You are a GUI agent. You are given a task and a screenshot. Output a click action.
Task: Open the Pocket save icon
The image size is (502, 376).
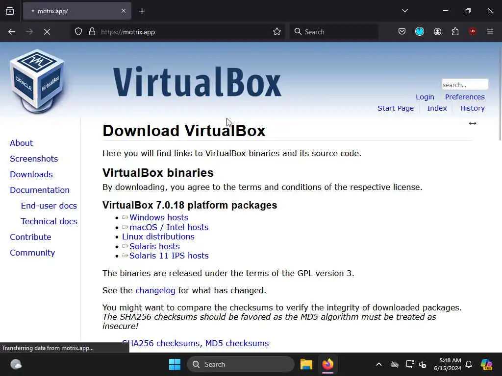pyautogui.click(x=402, y=31)
